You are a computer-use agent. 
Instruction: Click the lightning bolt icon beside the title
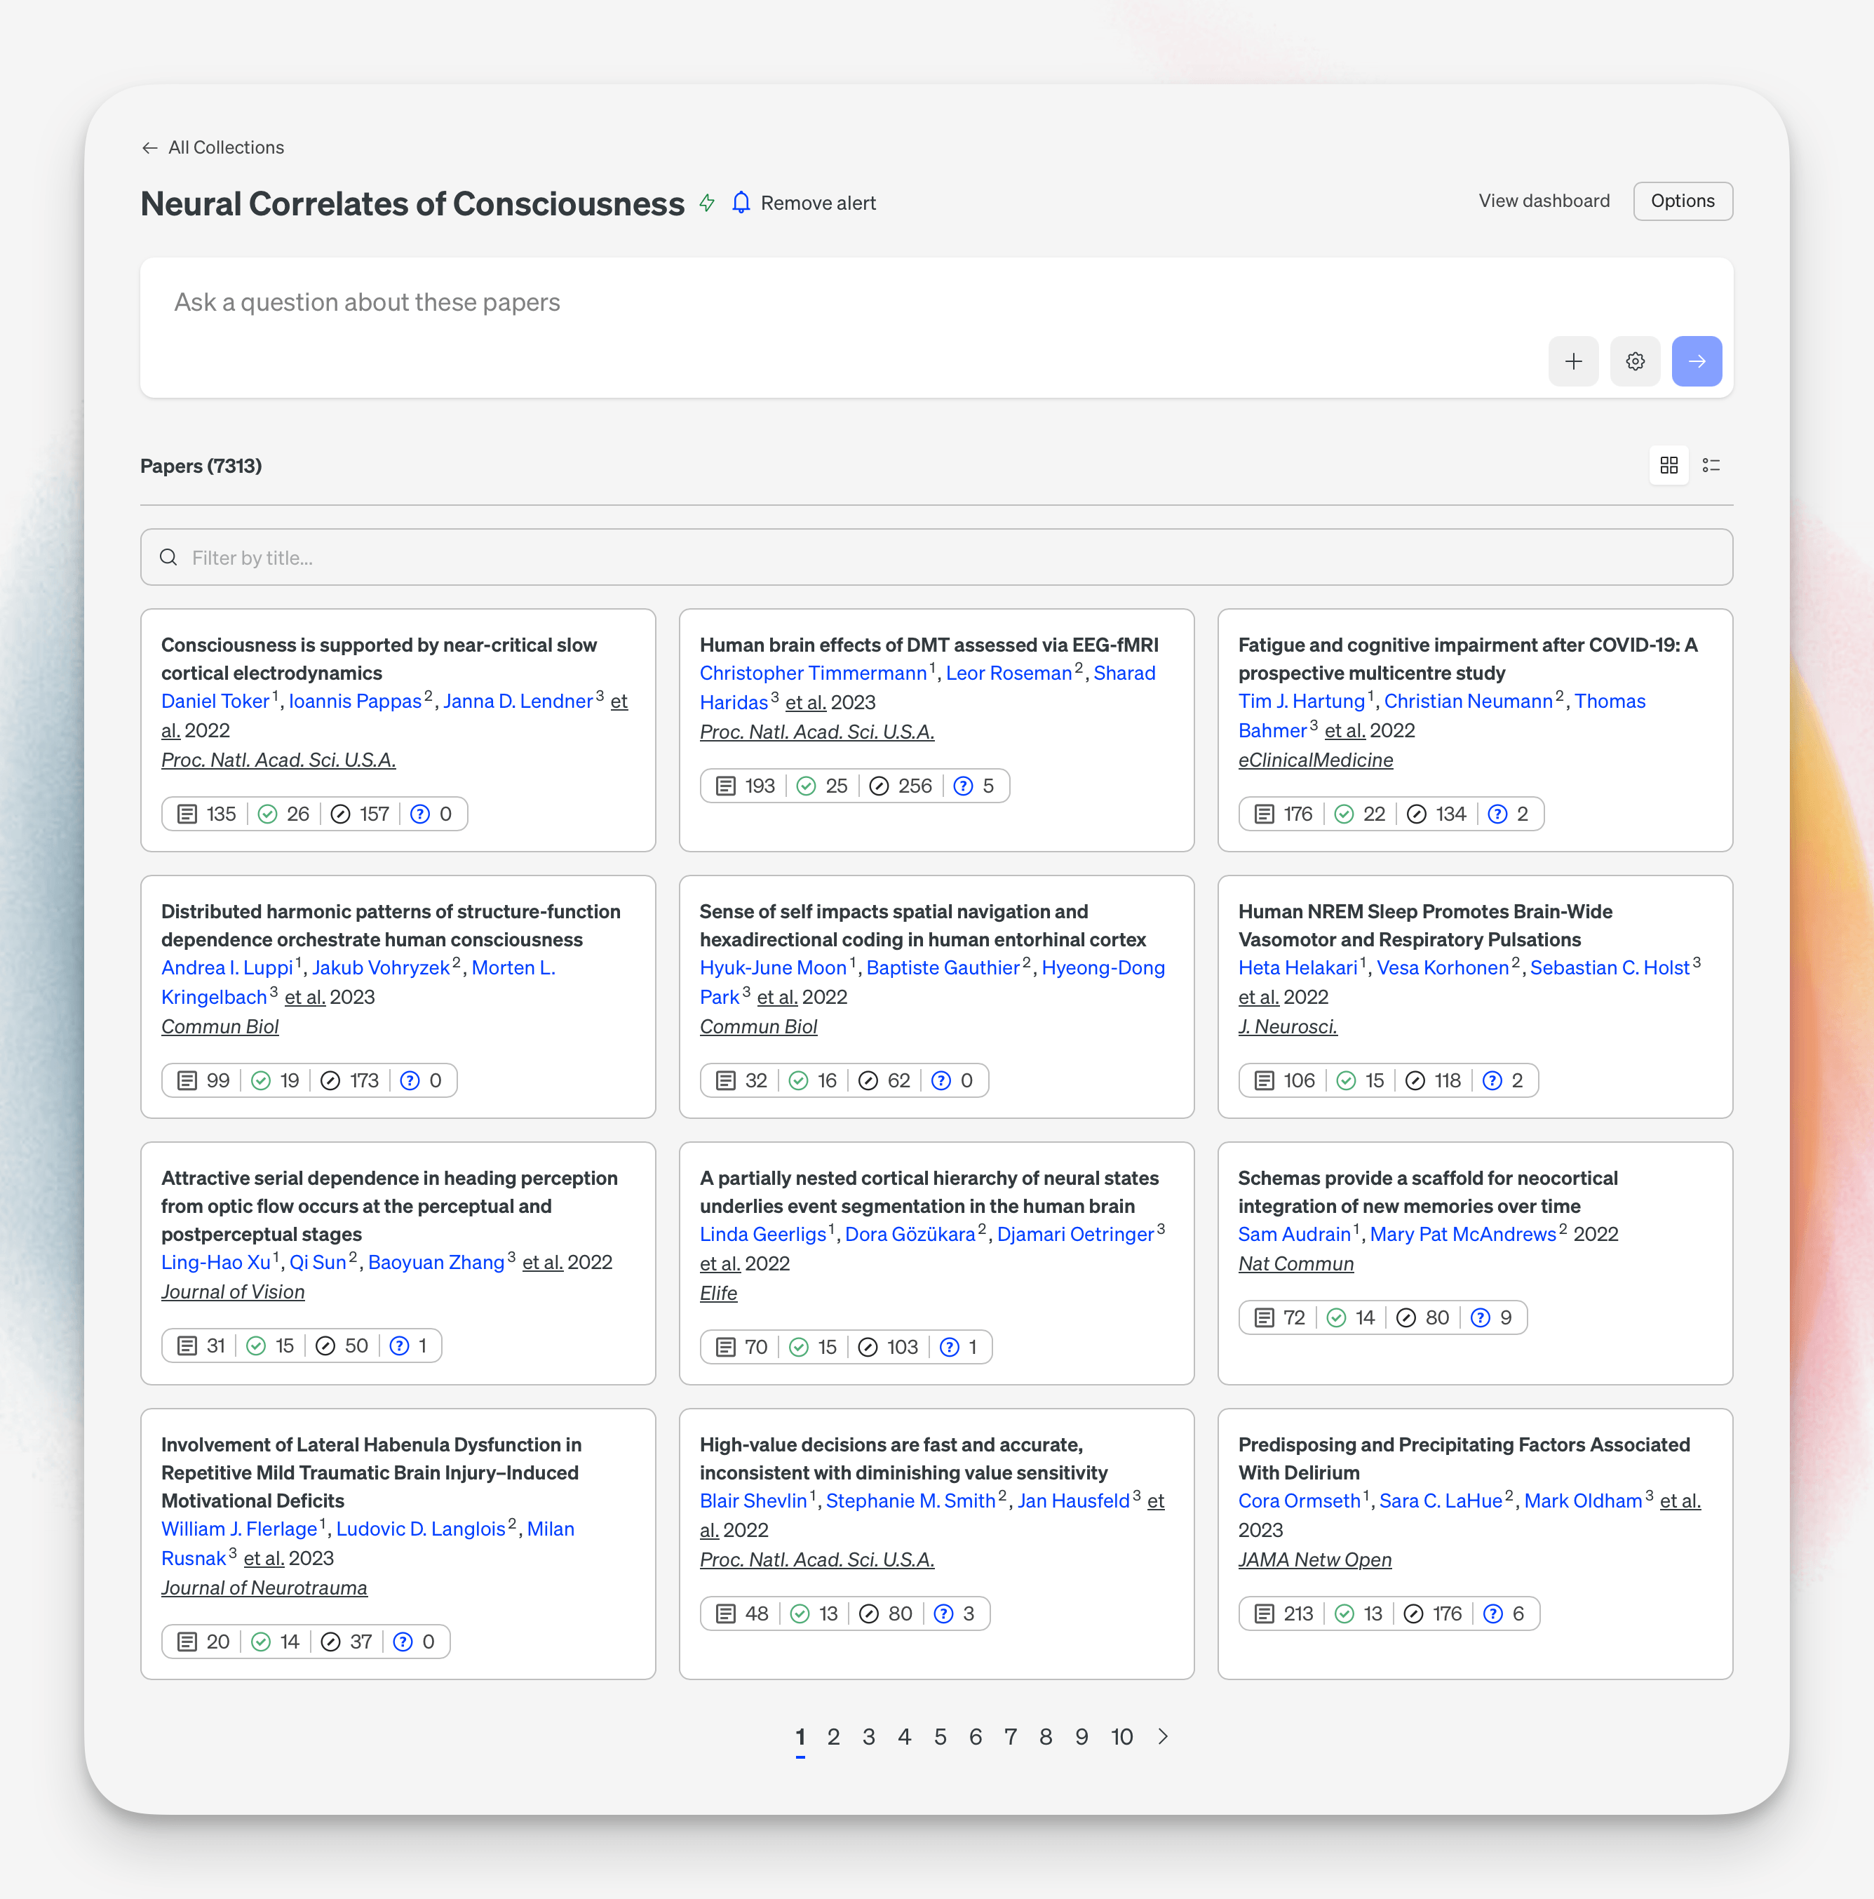point(706,203)
